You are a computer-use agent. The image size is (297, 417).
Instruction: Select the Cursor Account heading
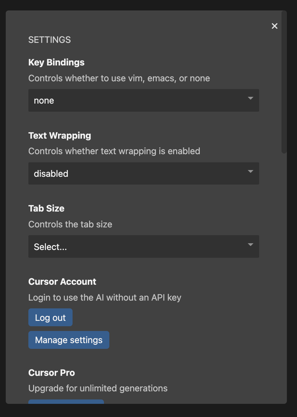[x=62, y=282]
